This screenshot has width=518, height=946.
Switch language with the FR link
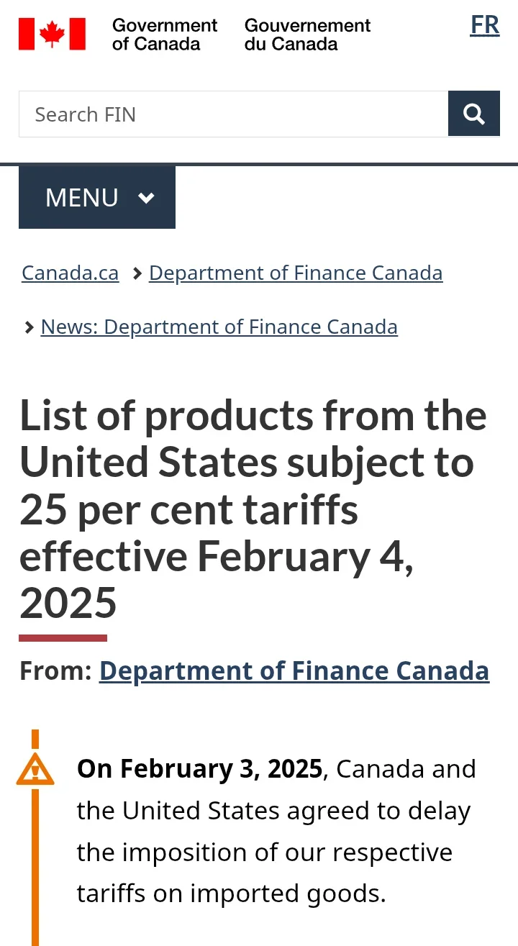pos(484,25)
